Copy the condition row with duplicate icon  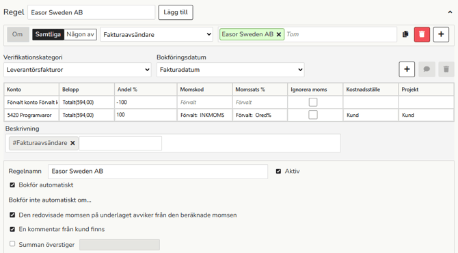pos(405,34)
